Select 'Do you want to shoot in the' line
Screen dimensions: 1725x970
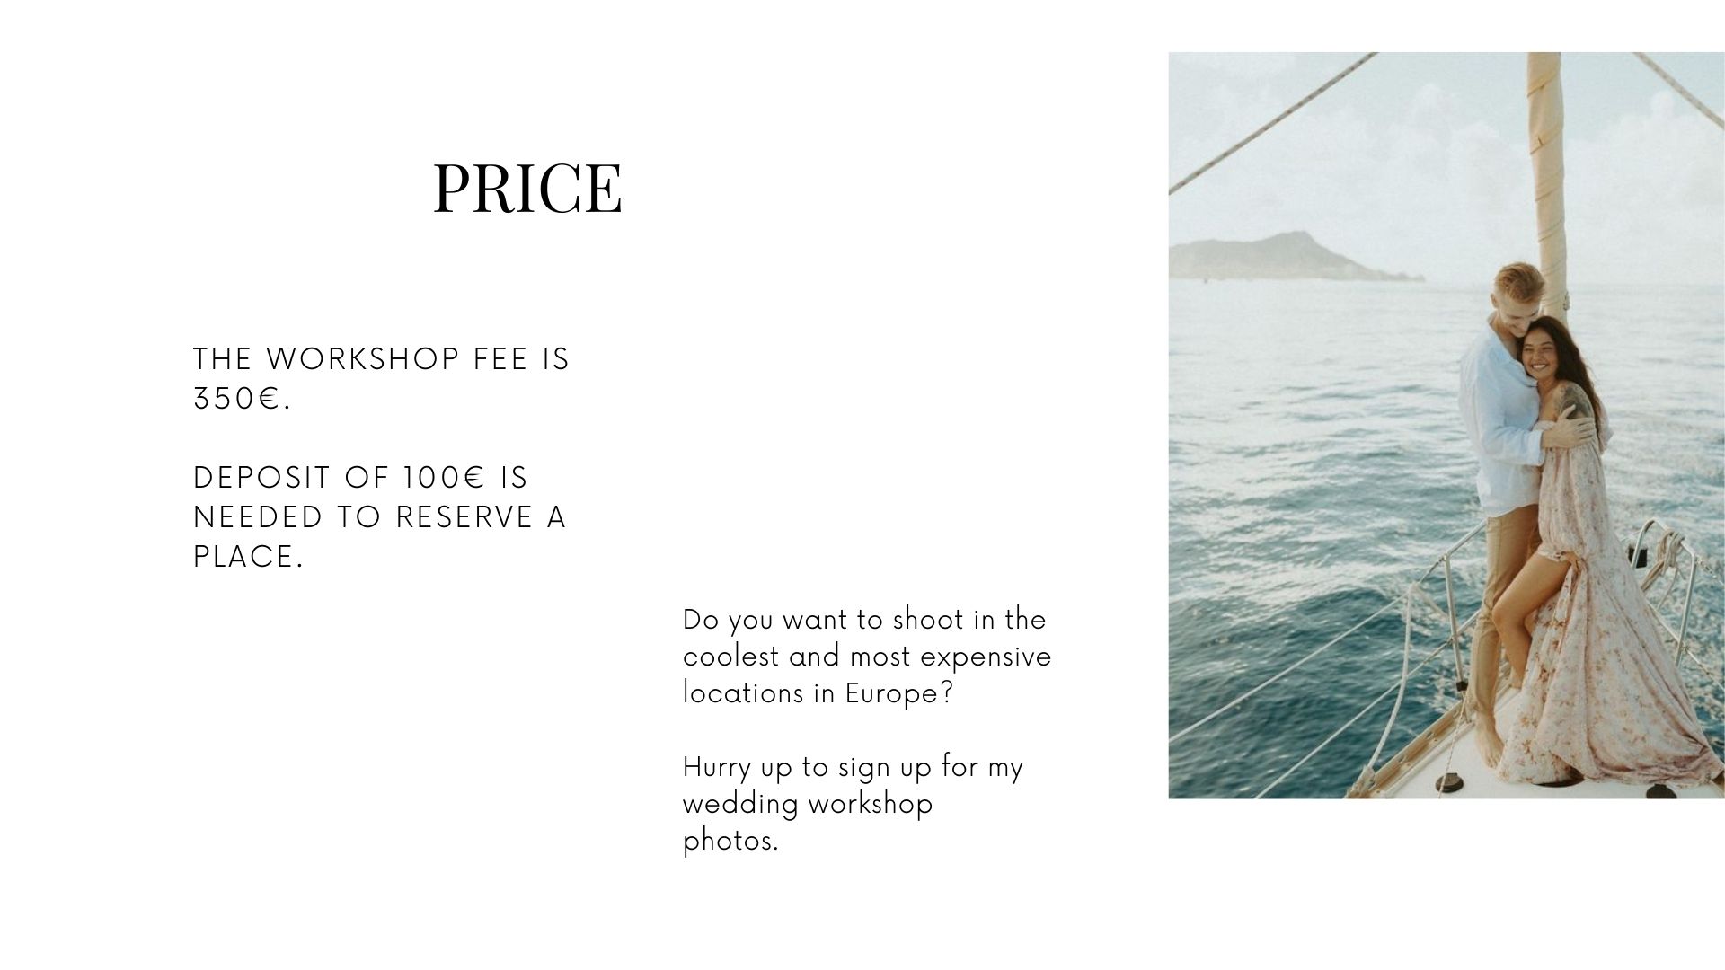(864, 620)
